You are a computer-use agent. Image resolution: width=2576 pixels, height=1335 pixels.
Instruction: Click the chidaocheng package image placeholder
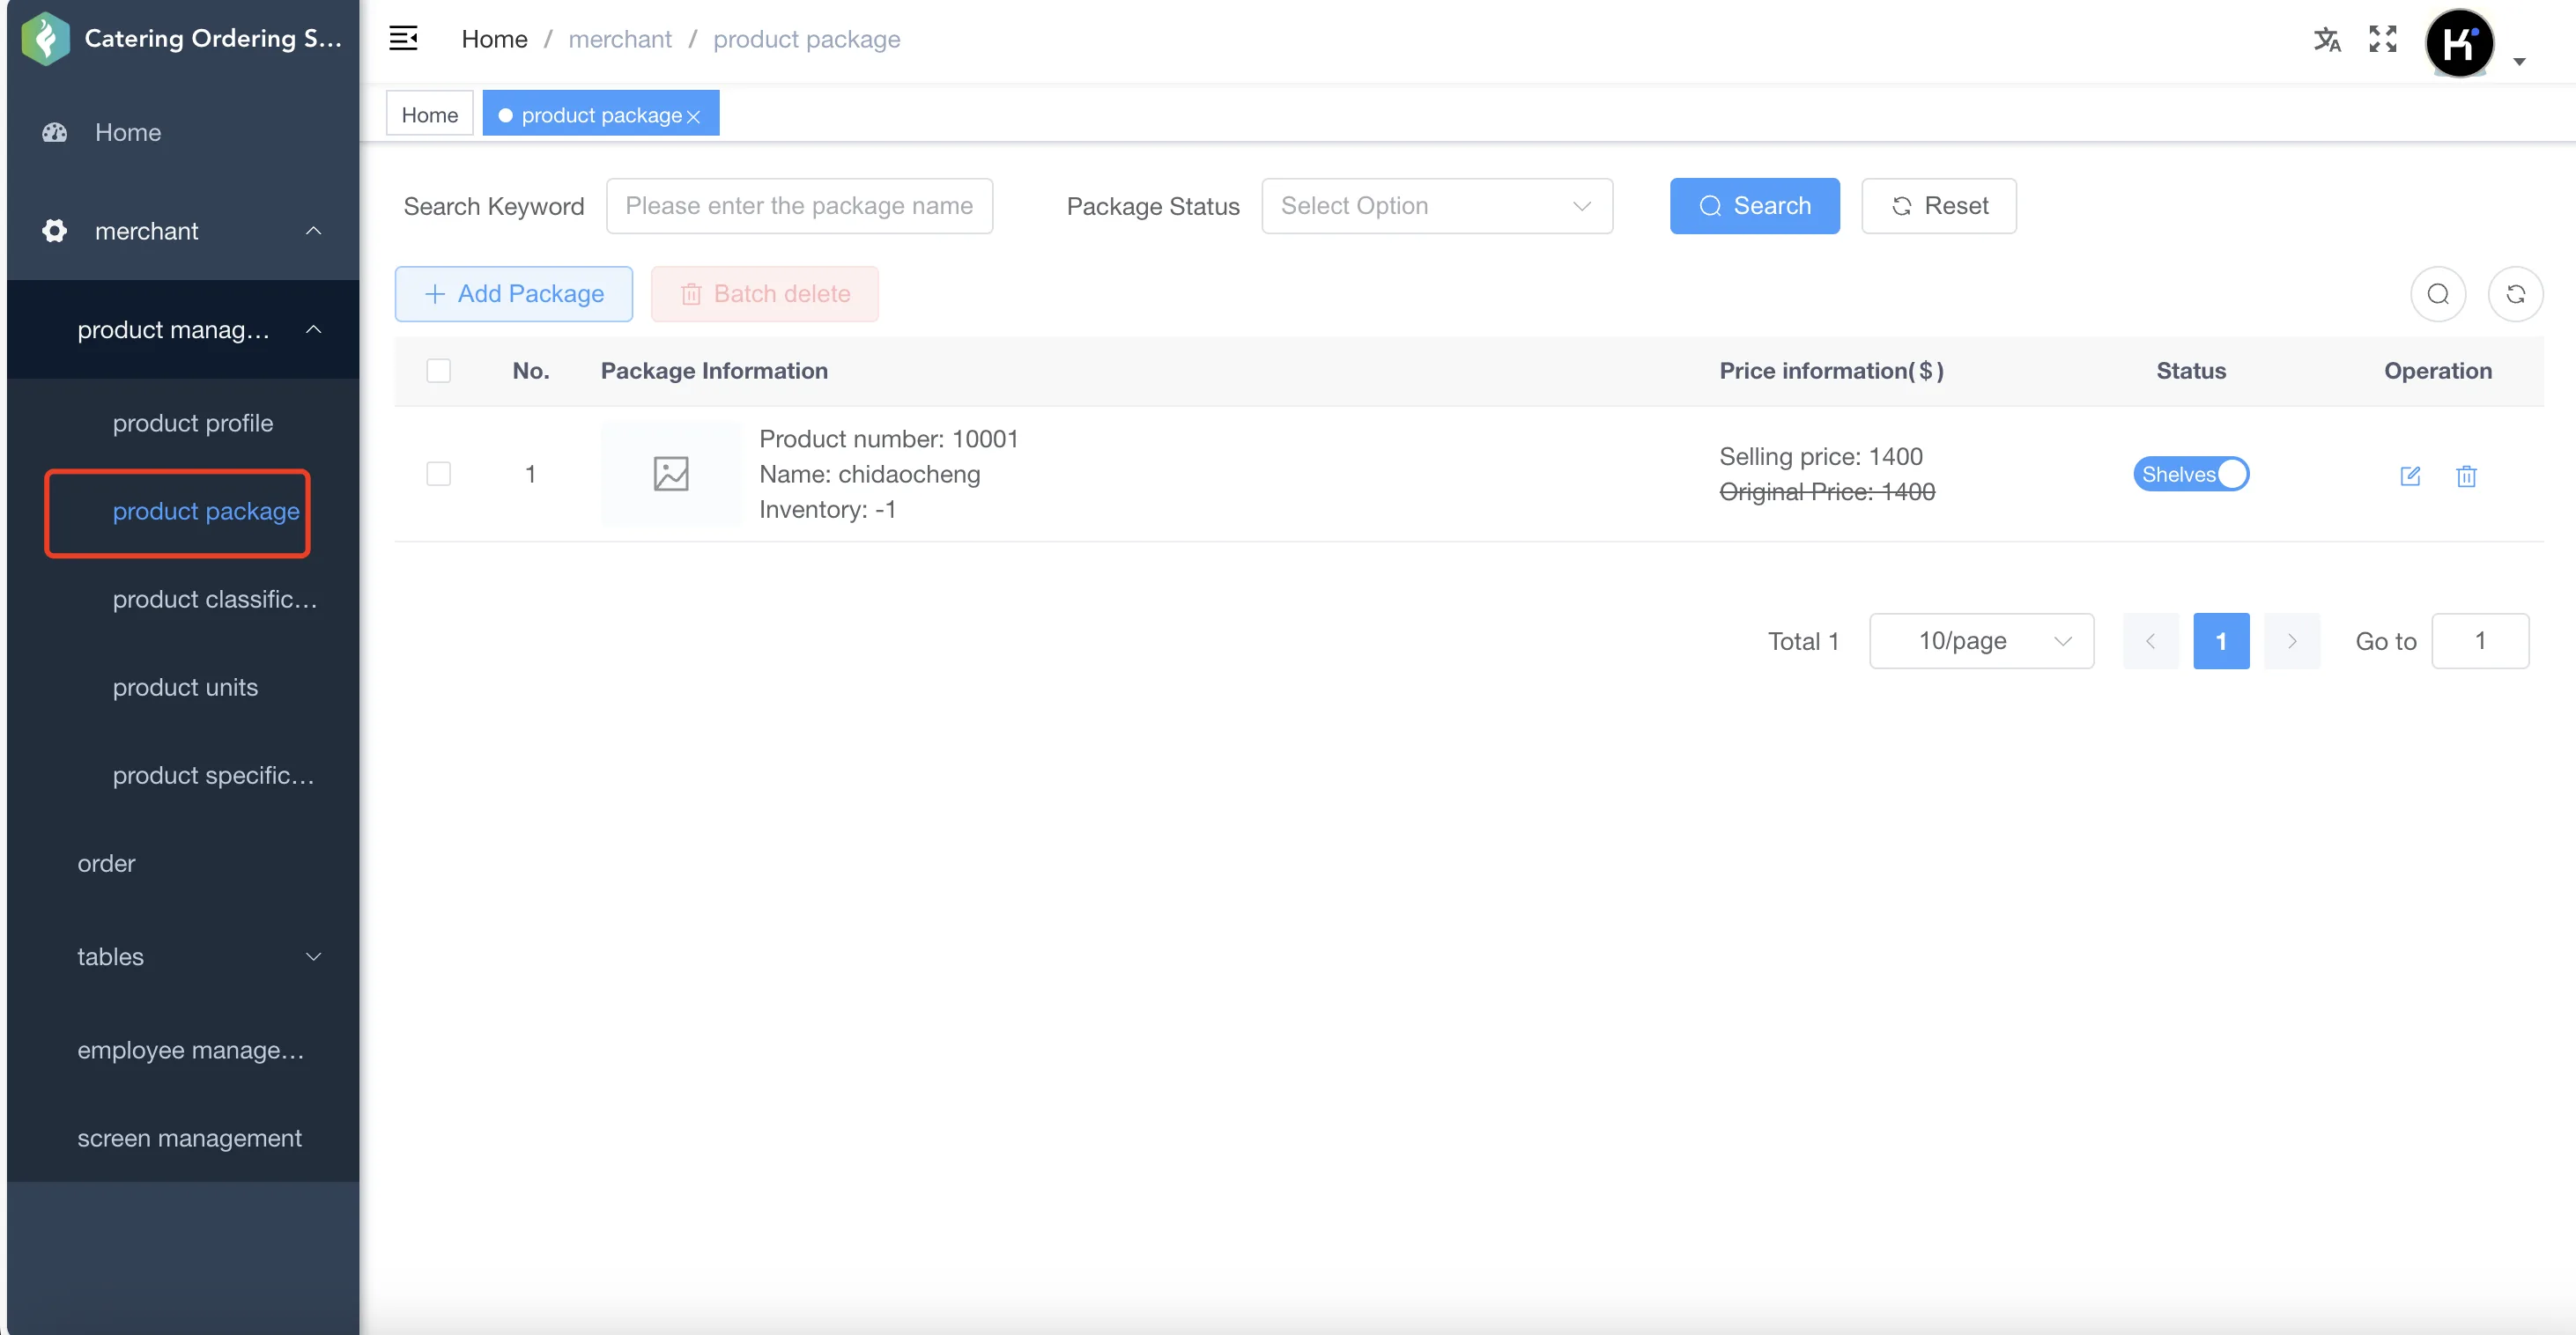click(x=671, y=474)
